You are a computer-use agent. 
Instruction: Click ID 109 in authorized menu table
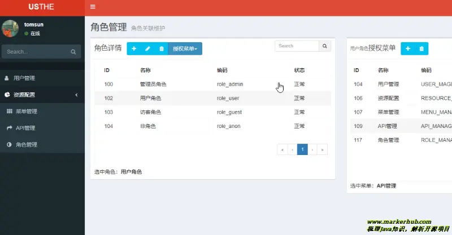click(x=358, y=126)
